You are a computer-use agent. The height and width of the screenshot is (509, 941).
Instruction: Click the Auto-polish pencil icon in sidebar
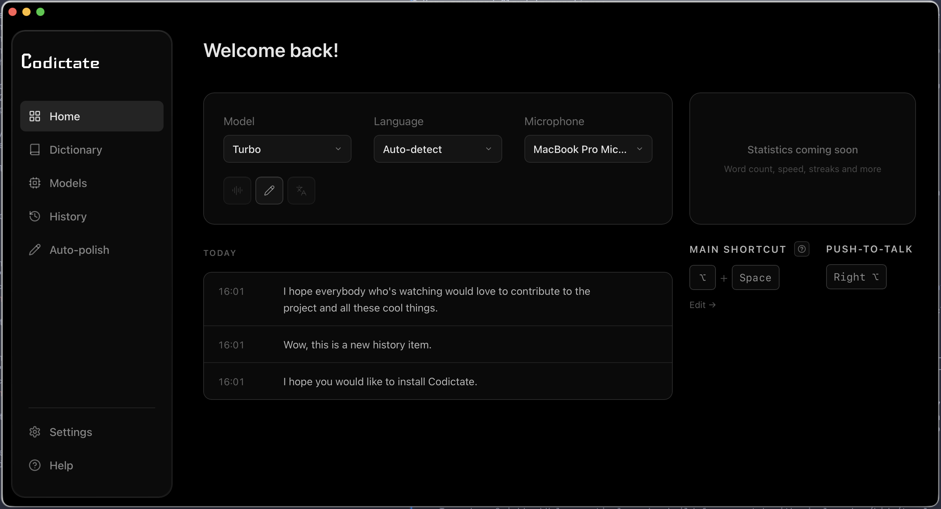click(35, 250)
